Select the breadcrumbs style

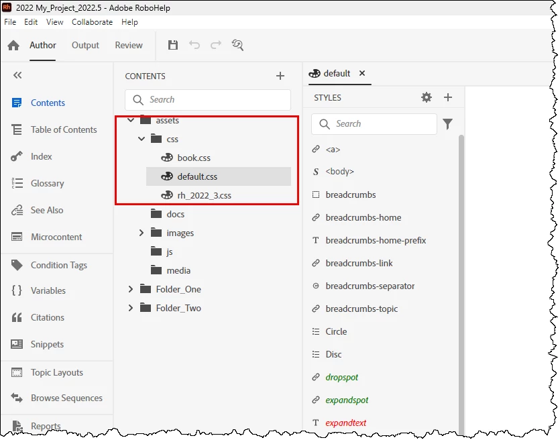click(x=343, y=195)
